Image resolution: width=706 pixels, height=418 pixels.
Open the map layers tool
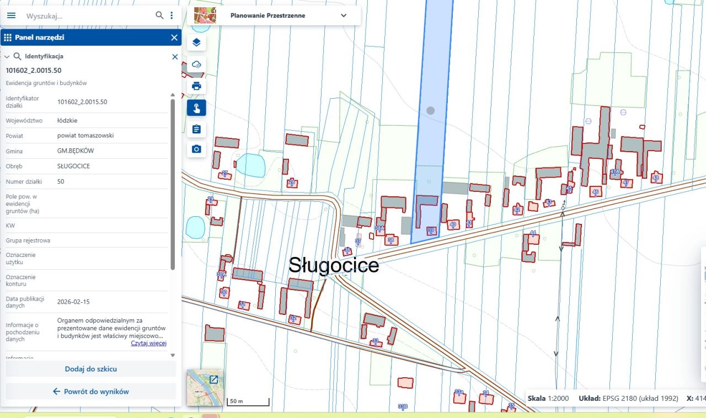point(196,43)
